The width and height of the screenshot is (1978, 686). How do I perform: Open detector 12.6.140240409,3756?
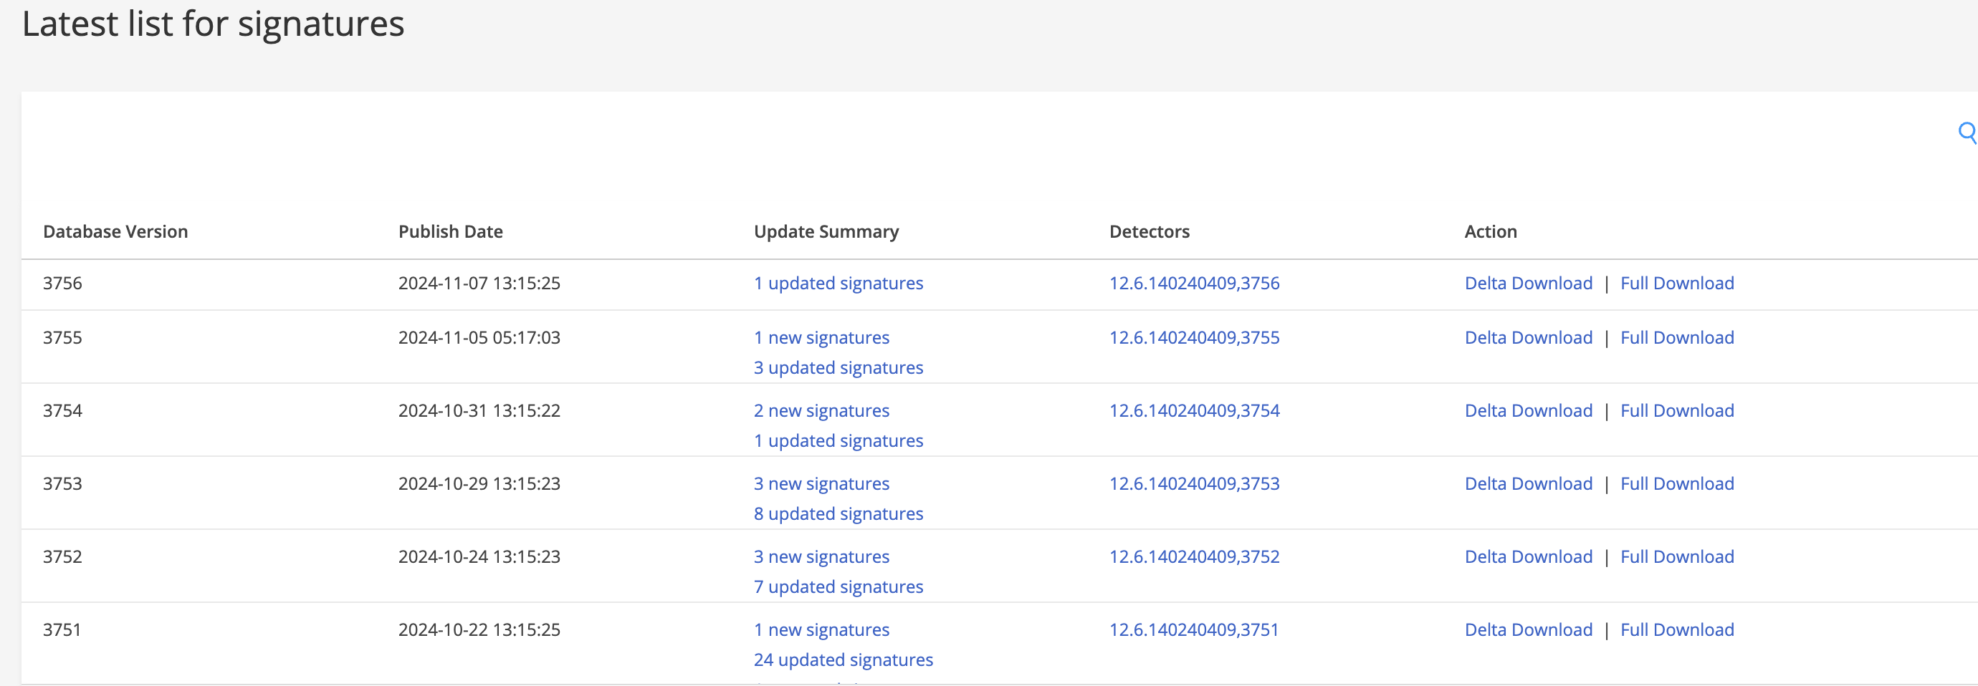click(x=1195, y=283)
